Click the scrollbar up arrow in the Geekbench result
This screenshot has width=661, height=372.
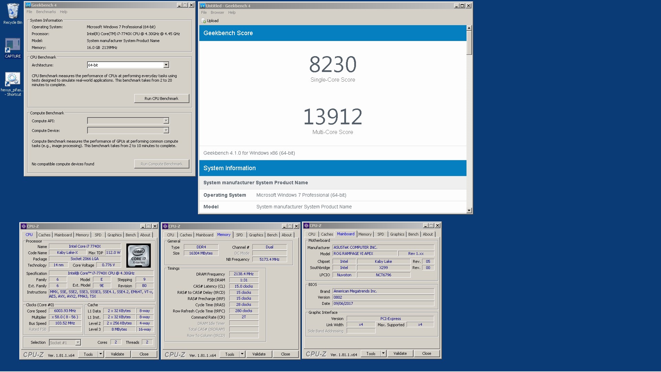point(469,28)
